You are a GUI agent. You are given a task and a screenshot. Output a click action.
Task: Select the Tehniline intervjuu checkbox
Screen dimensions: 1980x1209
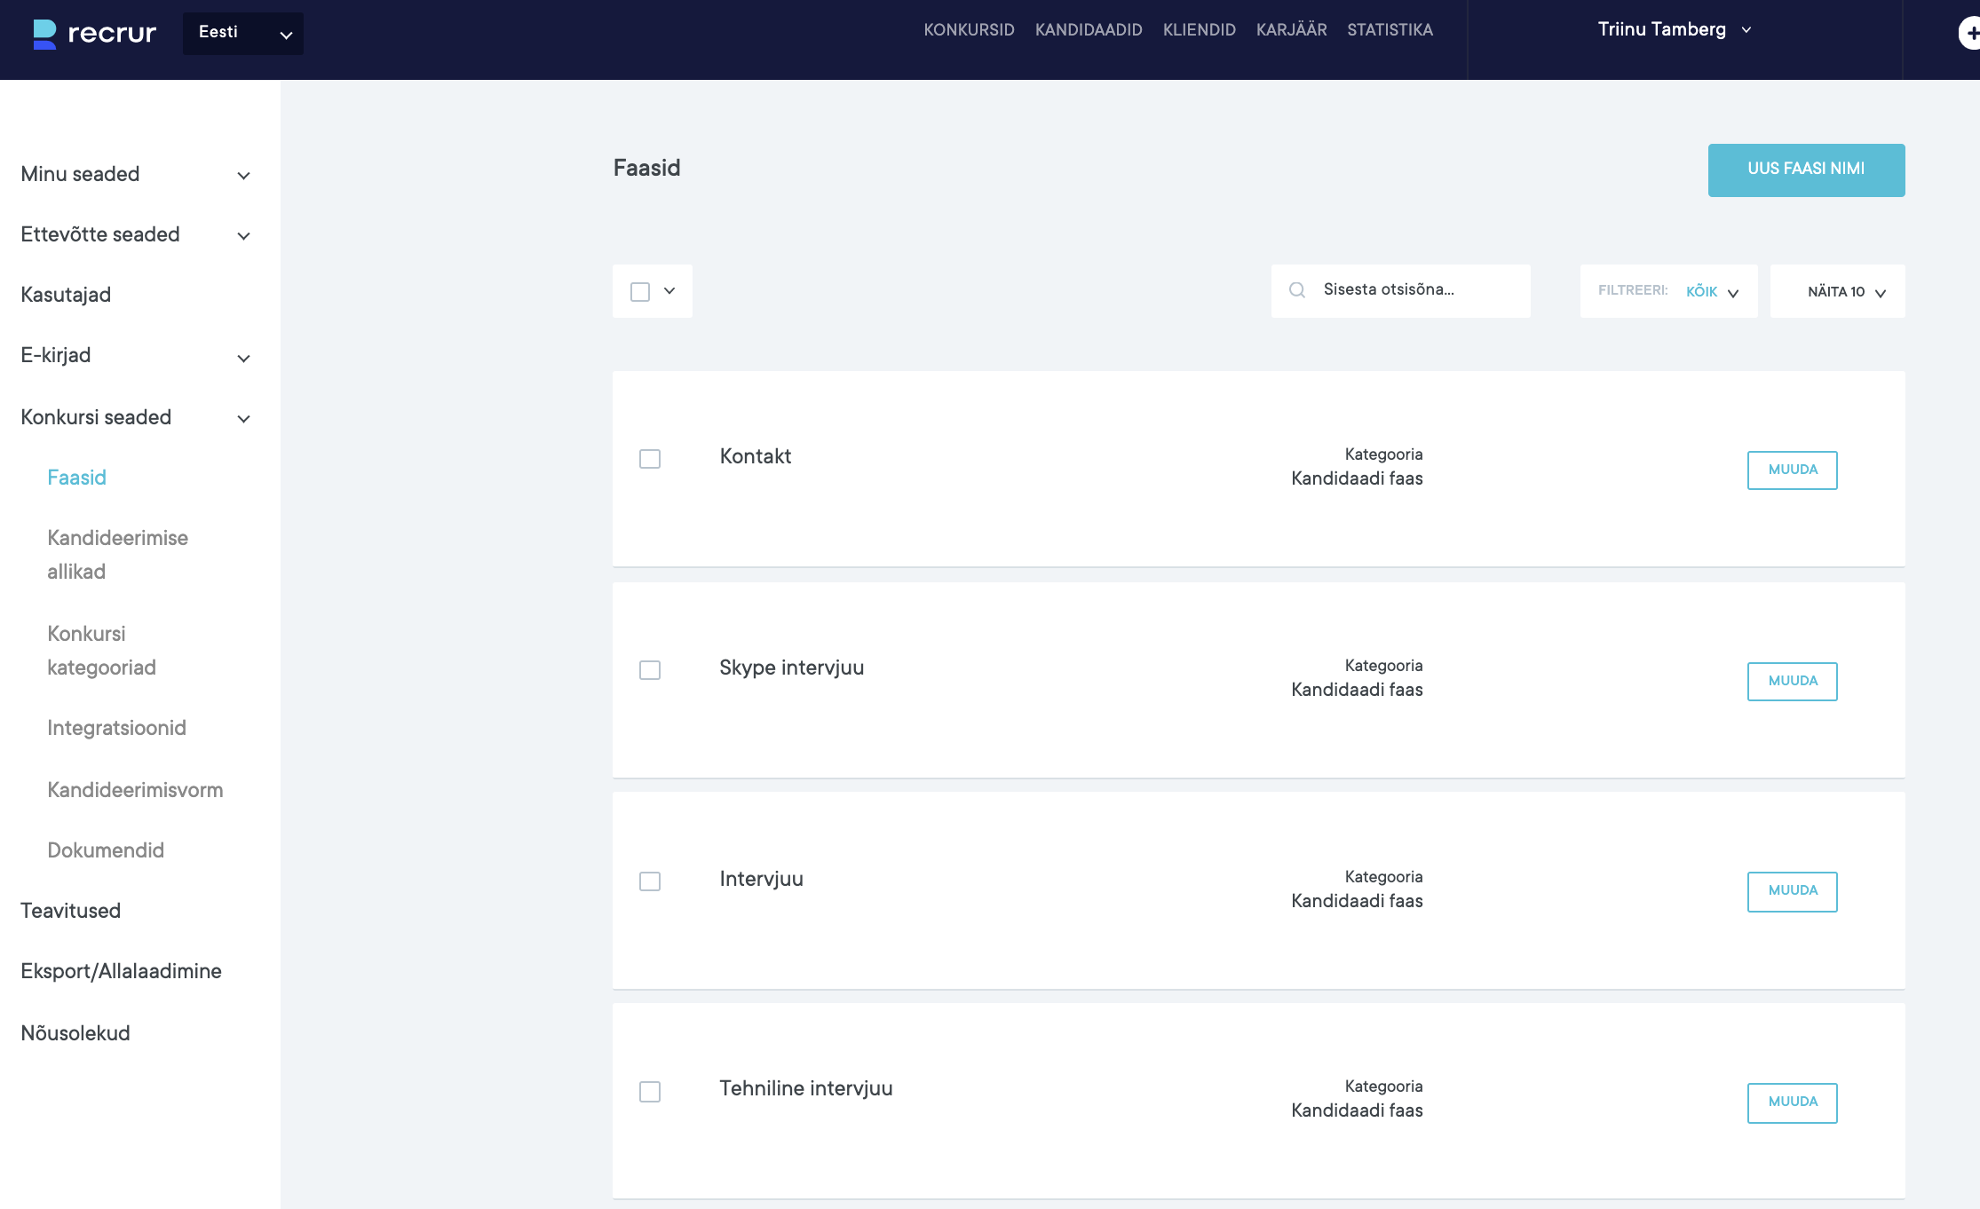point(650,1092)
